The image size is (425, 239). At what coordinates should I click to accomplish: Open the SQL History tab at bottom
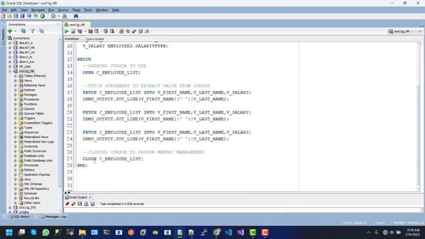[19, 217]
